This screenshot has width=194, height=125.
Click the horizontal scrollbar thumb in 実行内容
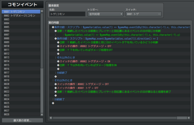coord(115,118)
